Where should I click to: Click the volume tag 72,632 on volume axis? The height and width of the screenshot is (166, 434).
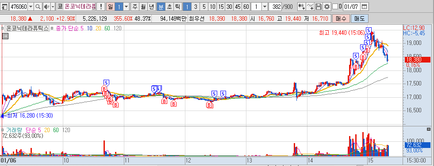[x=418, y=145]
